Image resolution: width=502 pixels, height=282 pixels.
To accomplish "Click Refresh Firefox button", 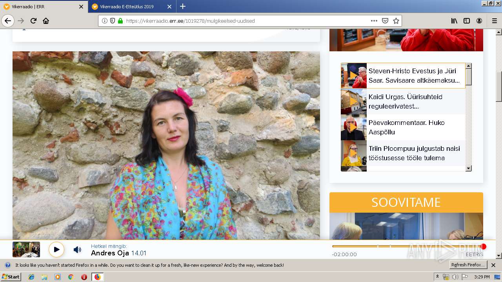I will coord(468,265).
